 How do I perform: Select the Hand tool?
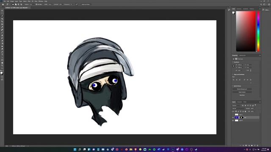click(2, 63)
